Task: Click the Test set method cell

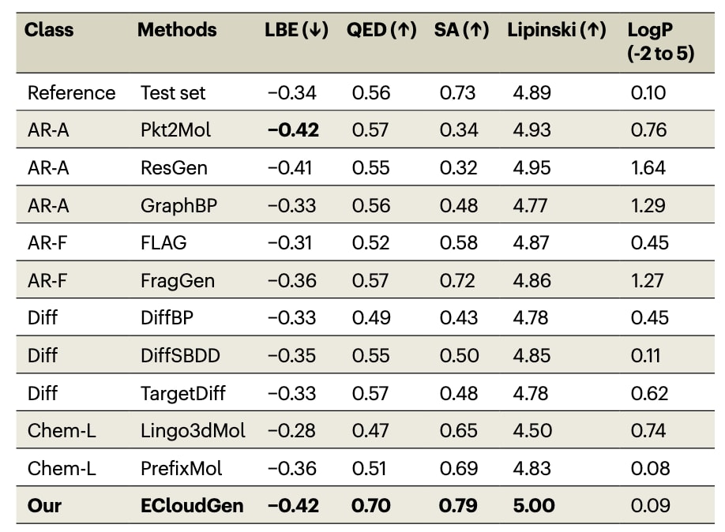Action: [x=173, y=92]
